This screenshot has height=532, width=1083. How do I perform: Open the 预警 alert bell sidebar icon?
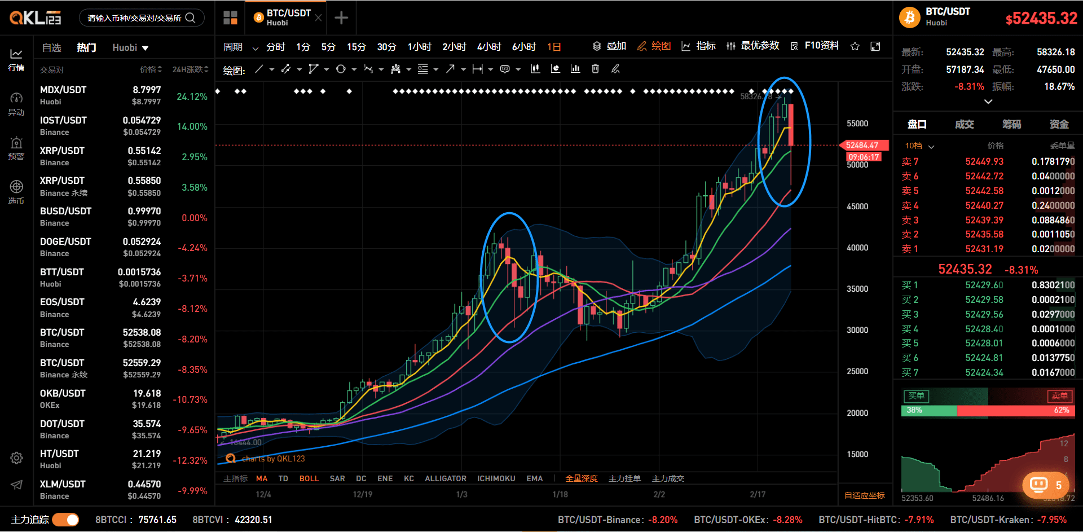pos(16,148)
